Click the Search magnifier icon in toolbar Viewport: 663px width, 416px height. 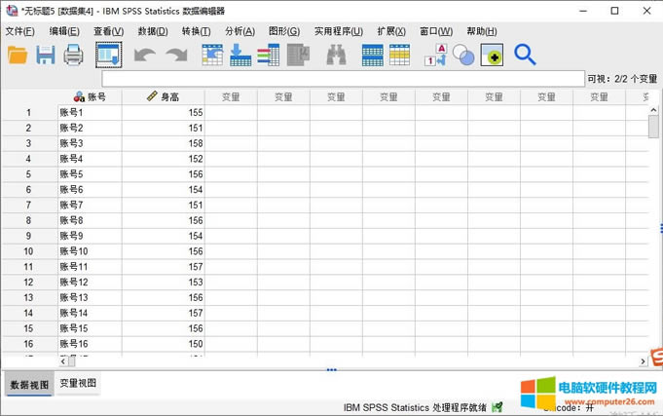pos(525,56)
